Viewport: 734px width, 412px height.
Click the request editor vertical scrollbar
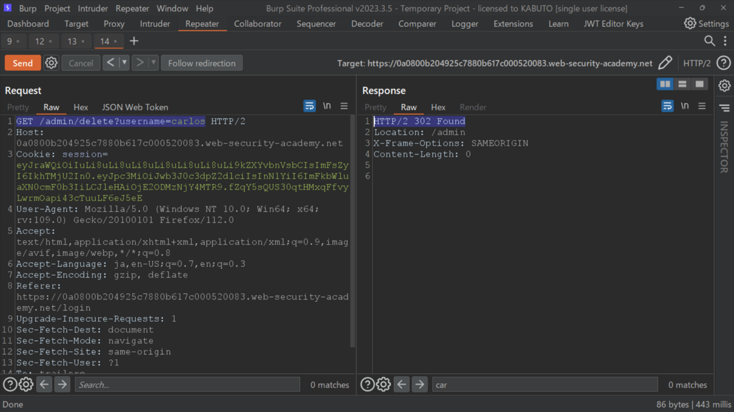pos(352,232)
